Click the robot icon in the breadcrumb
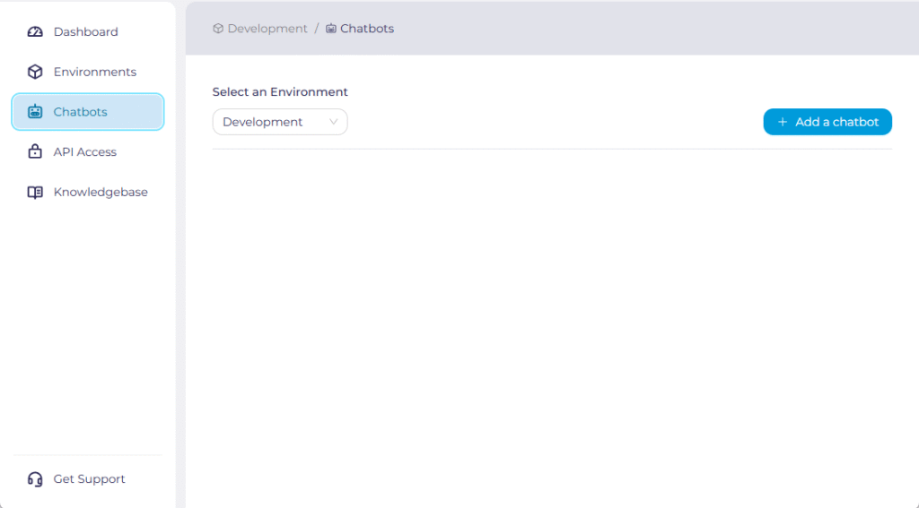Screen dimensions: 919x508 [331, 29]
